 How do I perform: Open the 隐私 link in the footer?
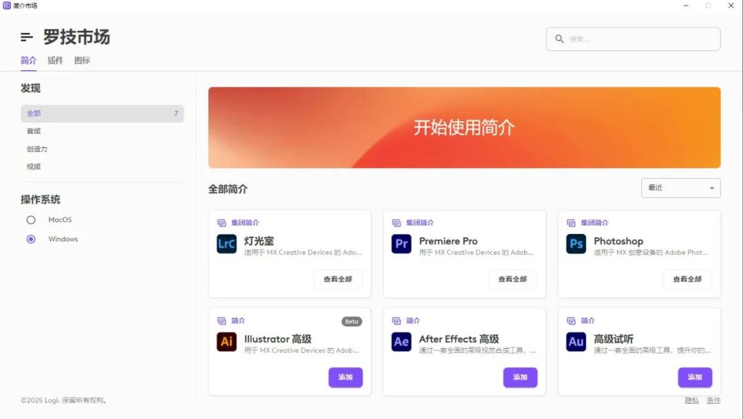click(692, 400)
